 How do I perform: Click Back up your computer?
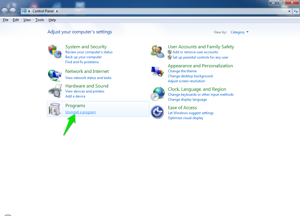[x=83, y=57]
